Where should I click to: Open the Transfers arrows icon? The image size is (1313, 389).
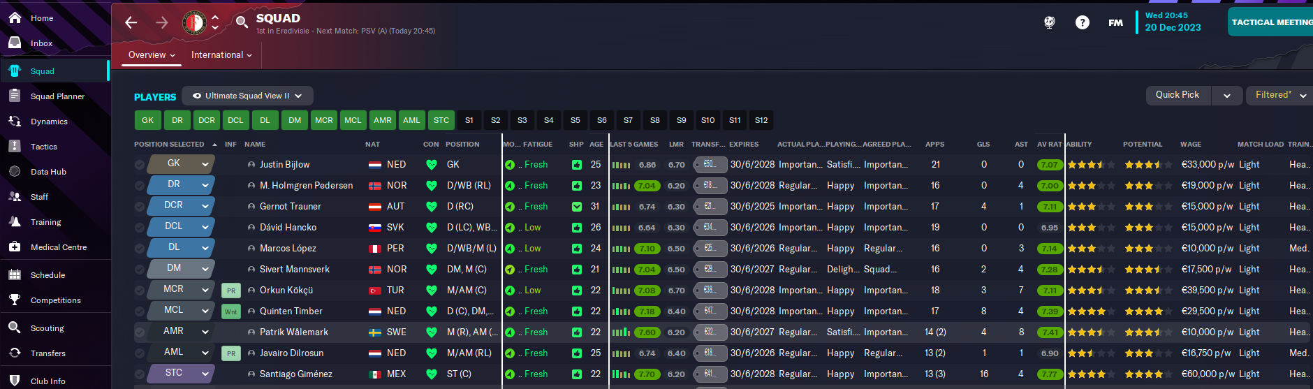point(15,353)
